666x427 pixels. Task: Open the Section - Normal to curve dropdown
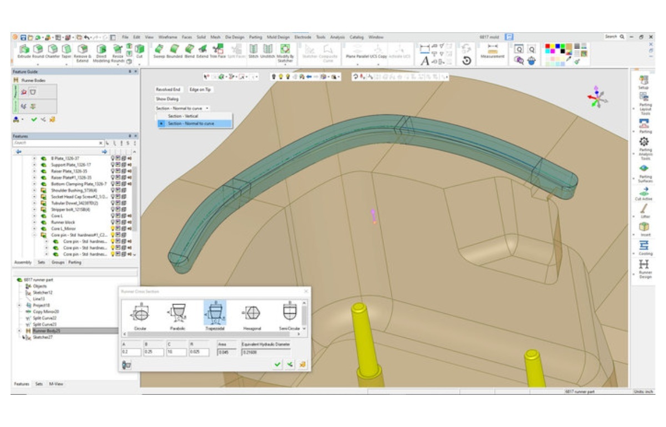pyautogui.click(x=183, y=108)
